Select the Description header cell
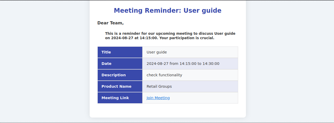This screenshot has height=123, width=334. tap(120, 75)
